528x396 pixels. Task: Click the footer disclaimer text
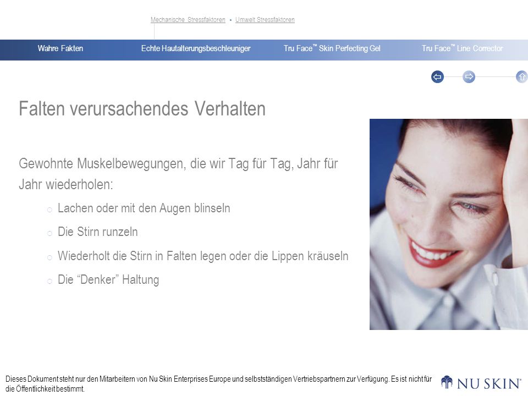218,384
